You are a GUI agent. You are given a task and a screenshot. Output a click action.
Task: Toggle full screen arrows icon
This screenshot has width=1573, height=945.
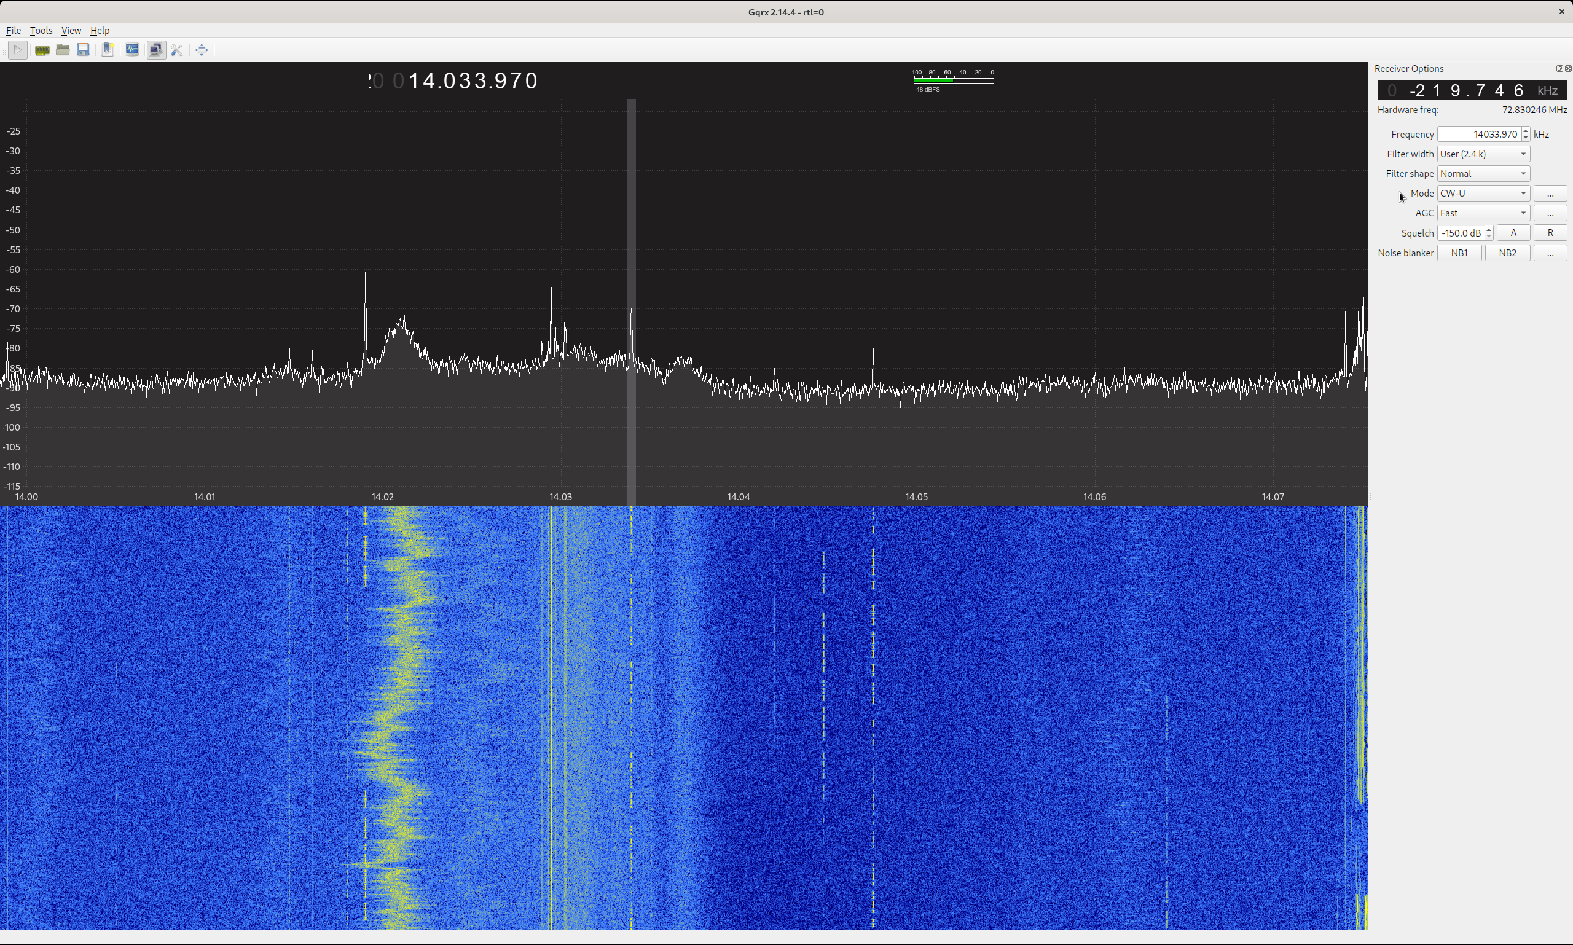(202, 50)
